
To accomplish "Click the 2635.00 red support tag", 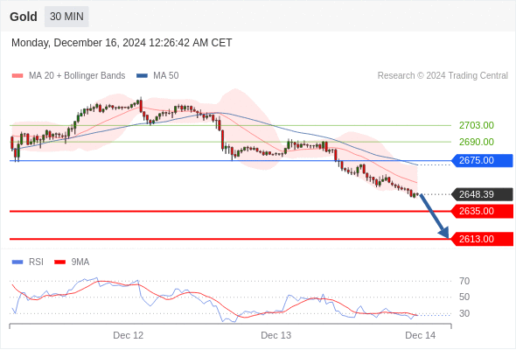I will 482,212.
